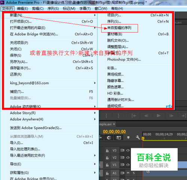Viewport: 187px width, 180px height.
Task: Toggle track targeting for A1
Action: pos(114,173)
